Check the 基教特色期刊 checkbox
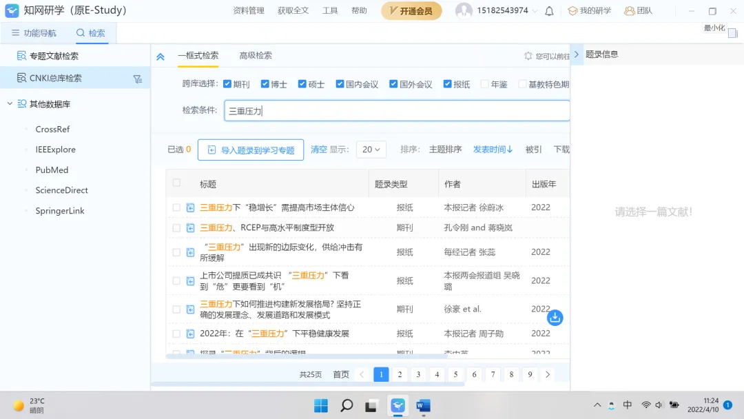Viewport: 744px width, 419px height. click(x=522, y=84)
